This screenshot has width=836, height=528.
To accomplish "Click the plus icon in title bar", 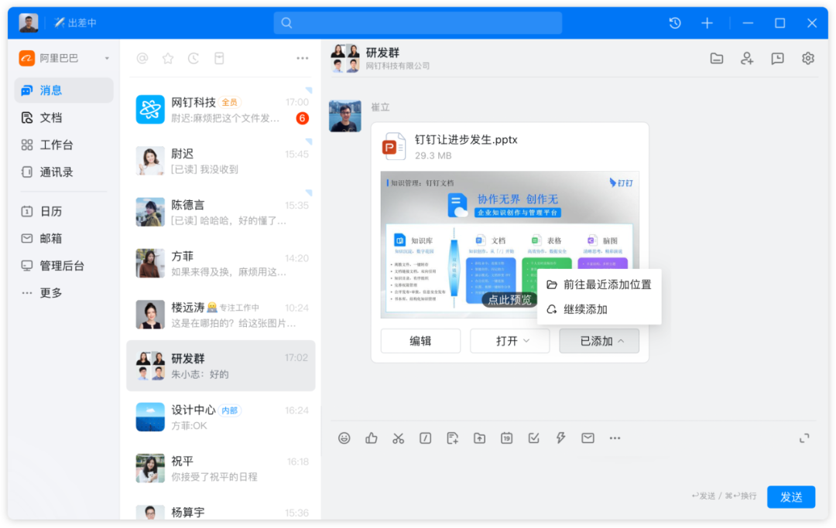I will coord(707,23).
